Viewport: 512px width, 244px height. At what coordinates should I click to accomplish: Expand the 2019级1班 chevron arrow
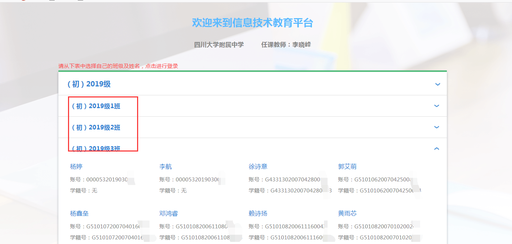tap(437, 106)
